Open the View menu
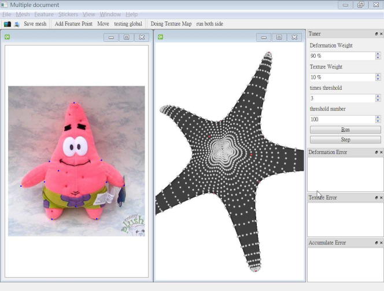 (x=88, y=14)
